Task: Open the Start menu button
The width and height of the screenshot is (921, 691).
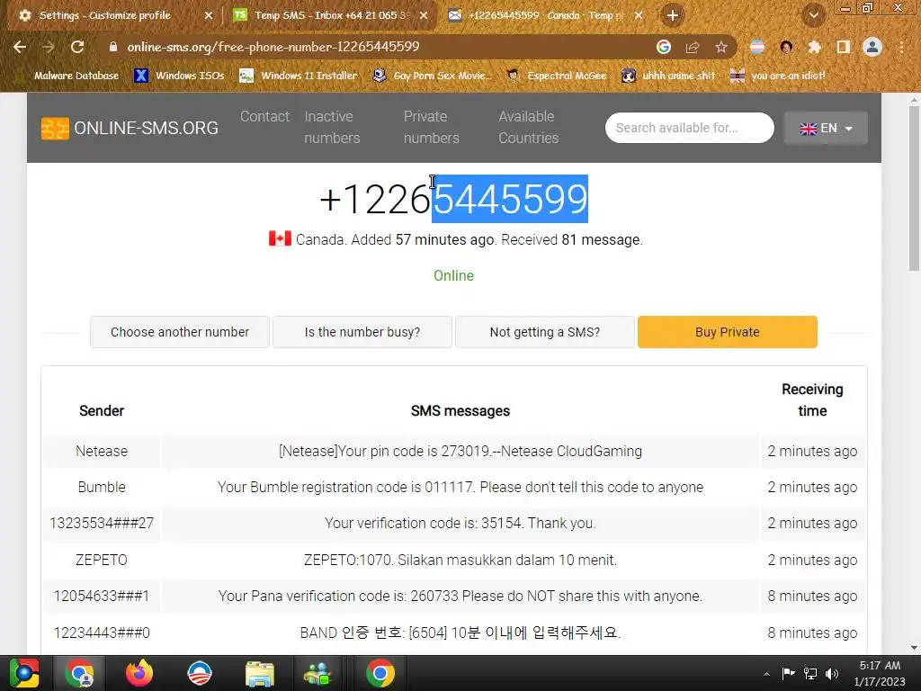Action: 24,673
